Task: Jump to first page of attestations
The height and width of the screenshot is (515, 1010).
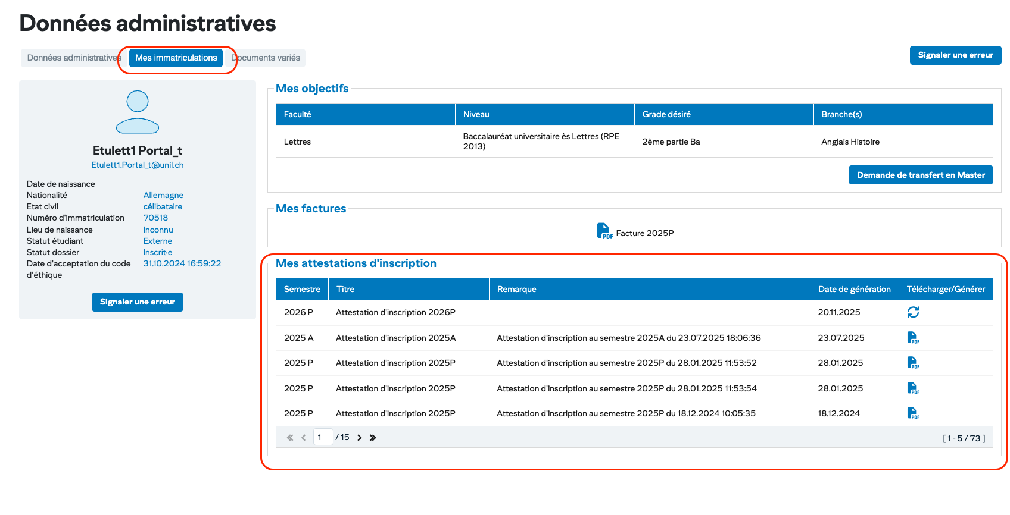Action: 290,438
